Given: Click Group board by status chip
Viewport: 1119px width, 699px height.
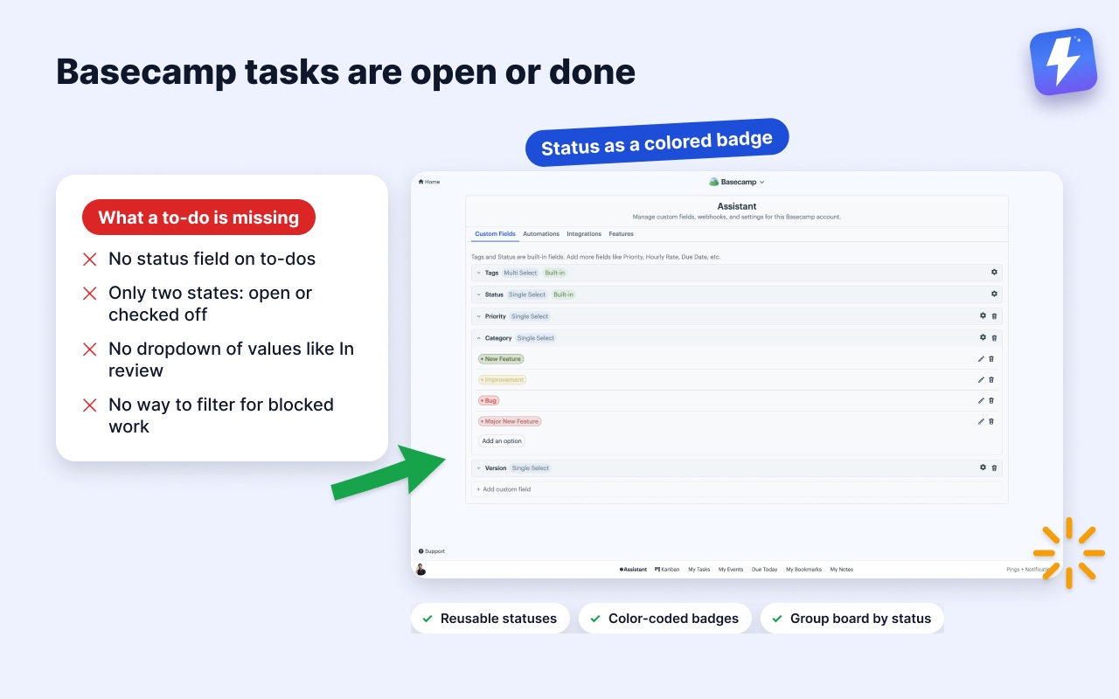Looking at the screenshot, I should 851,619.
